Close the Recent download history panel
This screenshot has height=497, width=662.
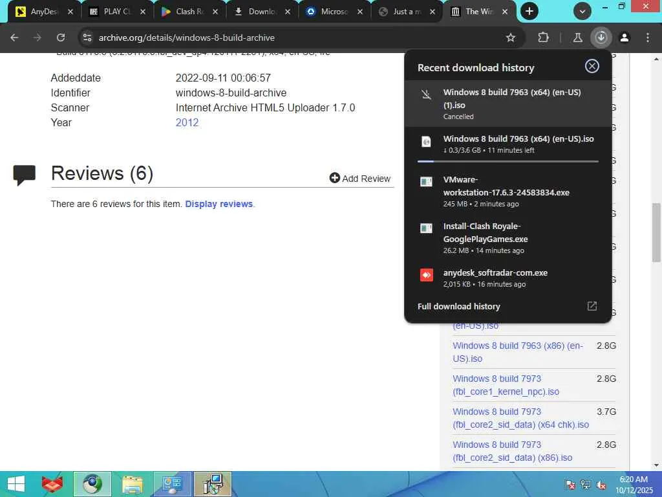(592, 66)
